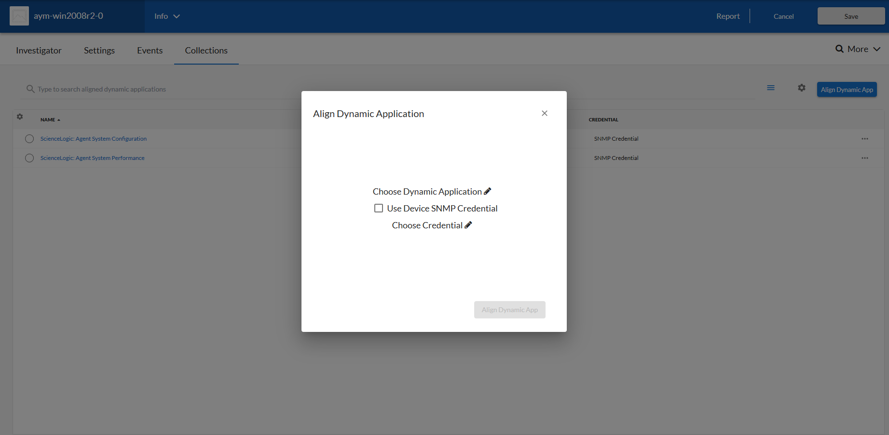The height and width of the screenshot is (435, 889).
Task: Switch to the Events tab
Action: pos(150,51)
